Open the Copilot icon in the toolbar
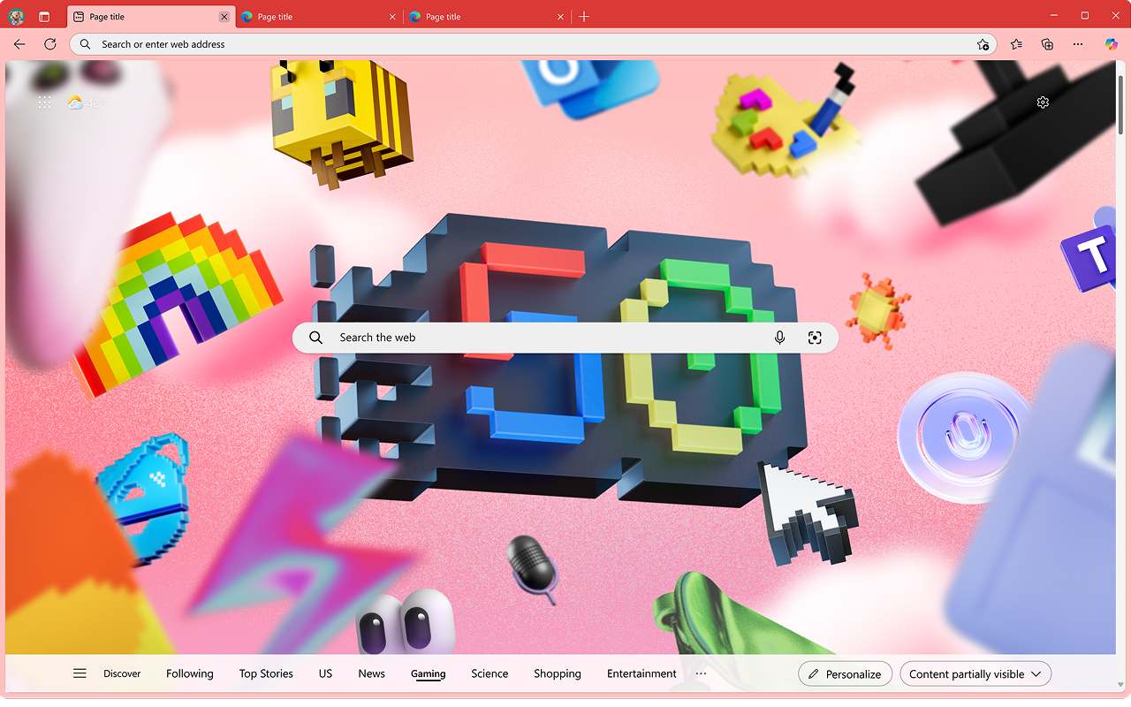1131x707 pixels. tap(1112, 44)
